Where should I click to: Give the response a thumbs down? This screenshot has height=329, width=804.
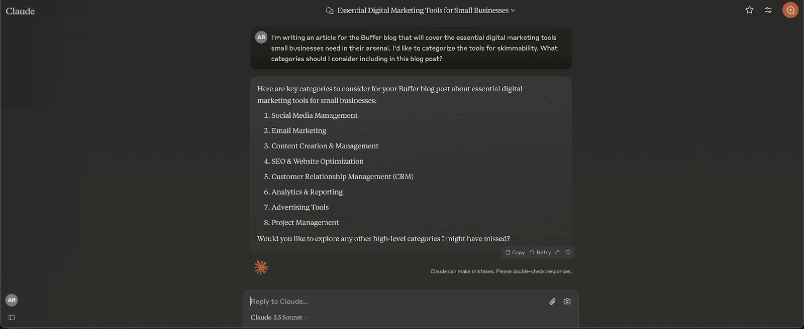[x=568, y=252]
